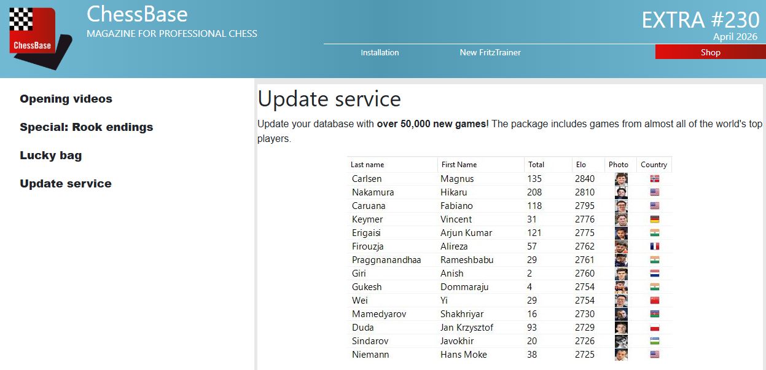
Task: Click Norway flag icon in Carlsen row
Action: click(x=654, y=179)
